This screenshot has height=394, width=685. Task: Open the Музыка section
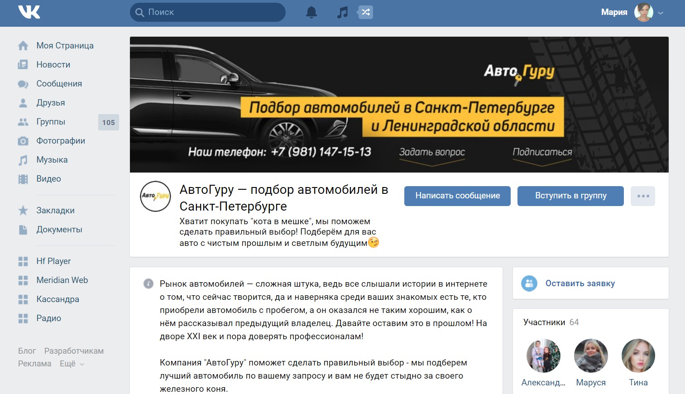pyautogui.click(x=52, y=160)
